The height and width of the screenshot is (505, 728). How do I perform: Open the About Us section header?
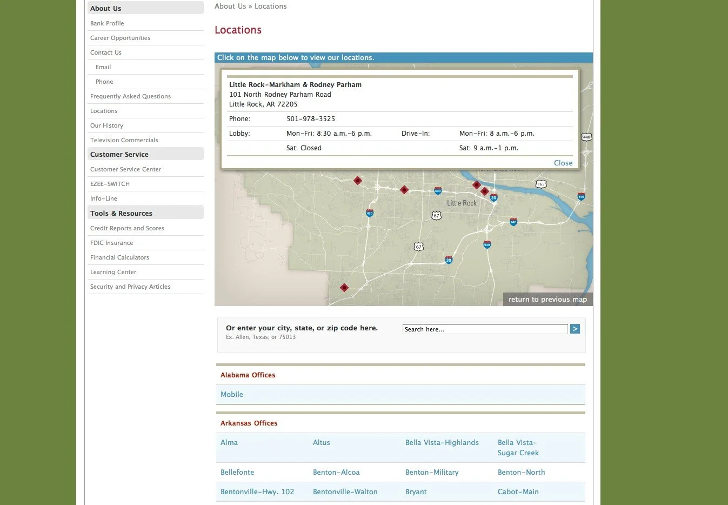(x=145, y=8)
